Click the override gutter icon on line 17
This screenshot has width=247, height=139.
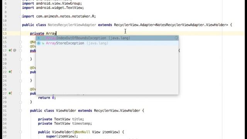(10, 51)
